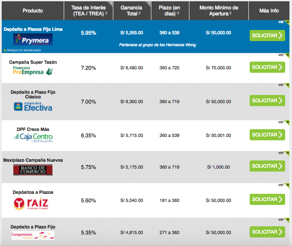Open the 'Campaña Super Tasón' product title
292x246 pixels.
[x=33, y=62]
